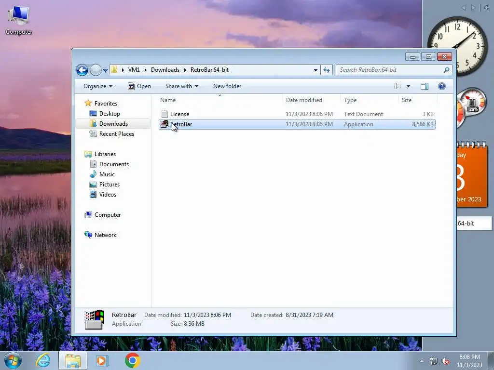
Task: Open the address bar previous locations dropdown
Action: pos(316,70)
